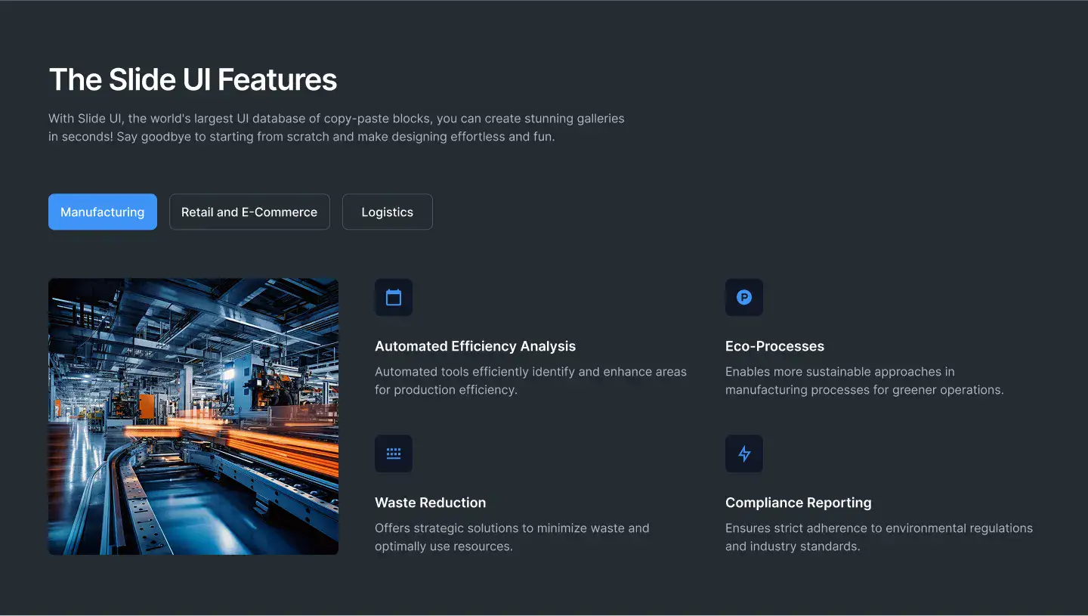Select the Manufacturing tab
The width and height of the screenshot is (1088, 616).
tap(103, 212)
